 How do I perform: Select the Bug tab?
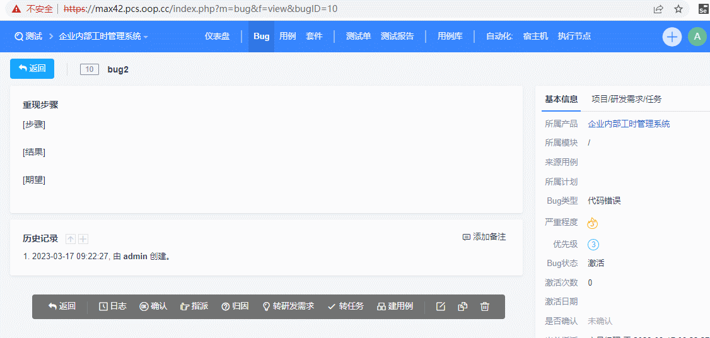tap(261, 37)
